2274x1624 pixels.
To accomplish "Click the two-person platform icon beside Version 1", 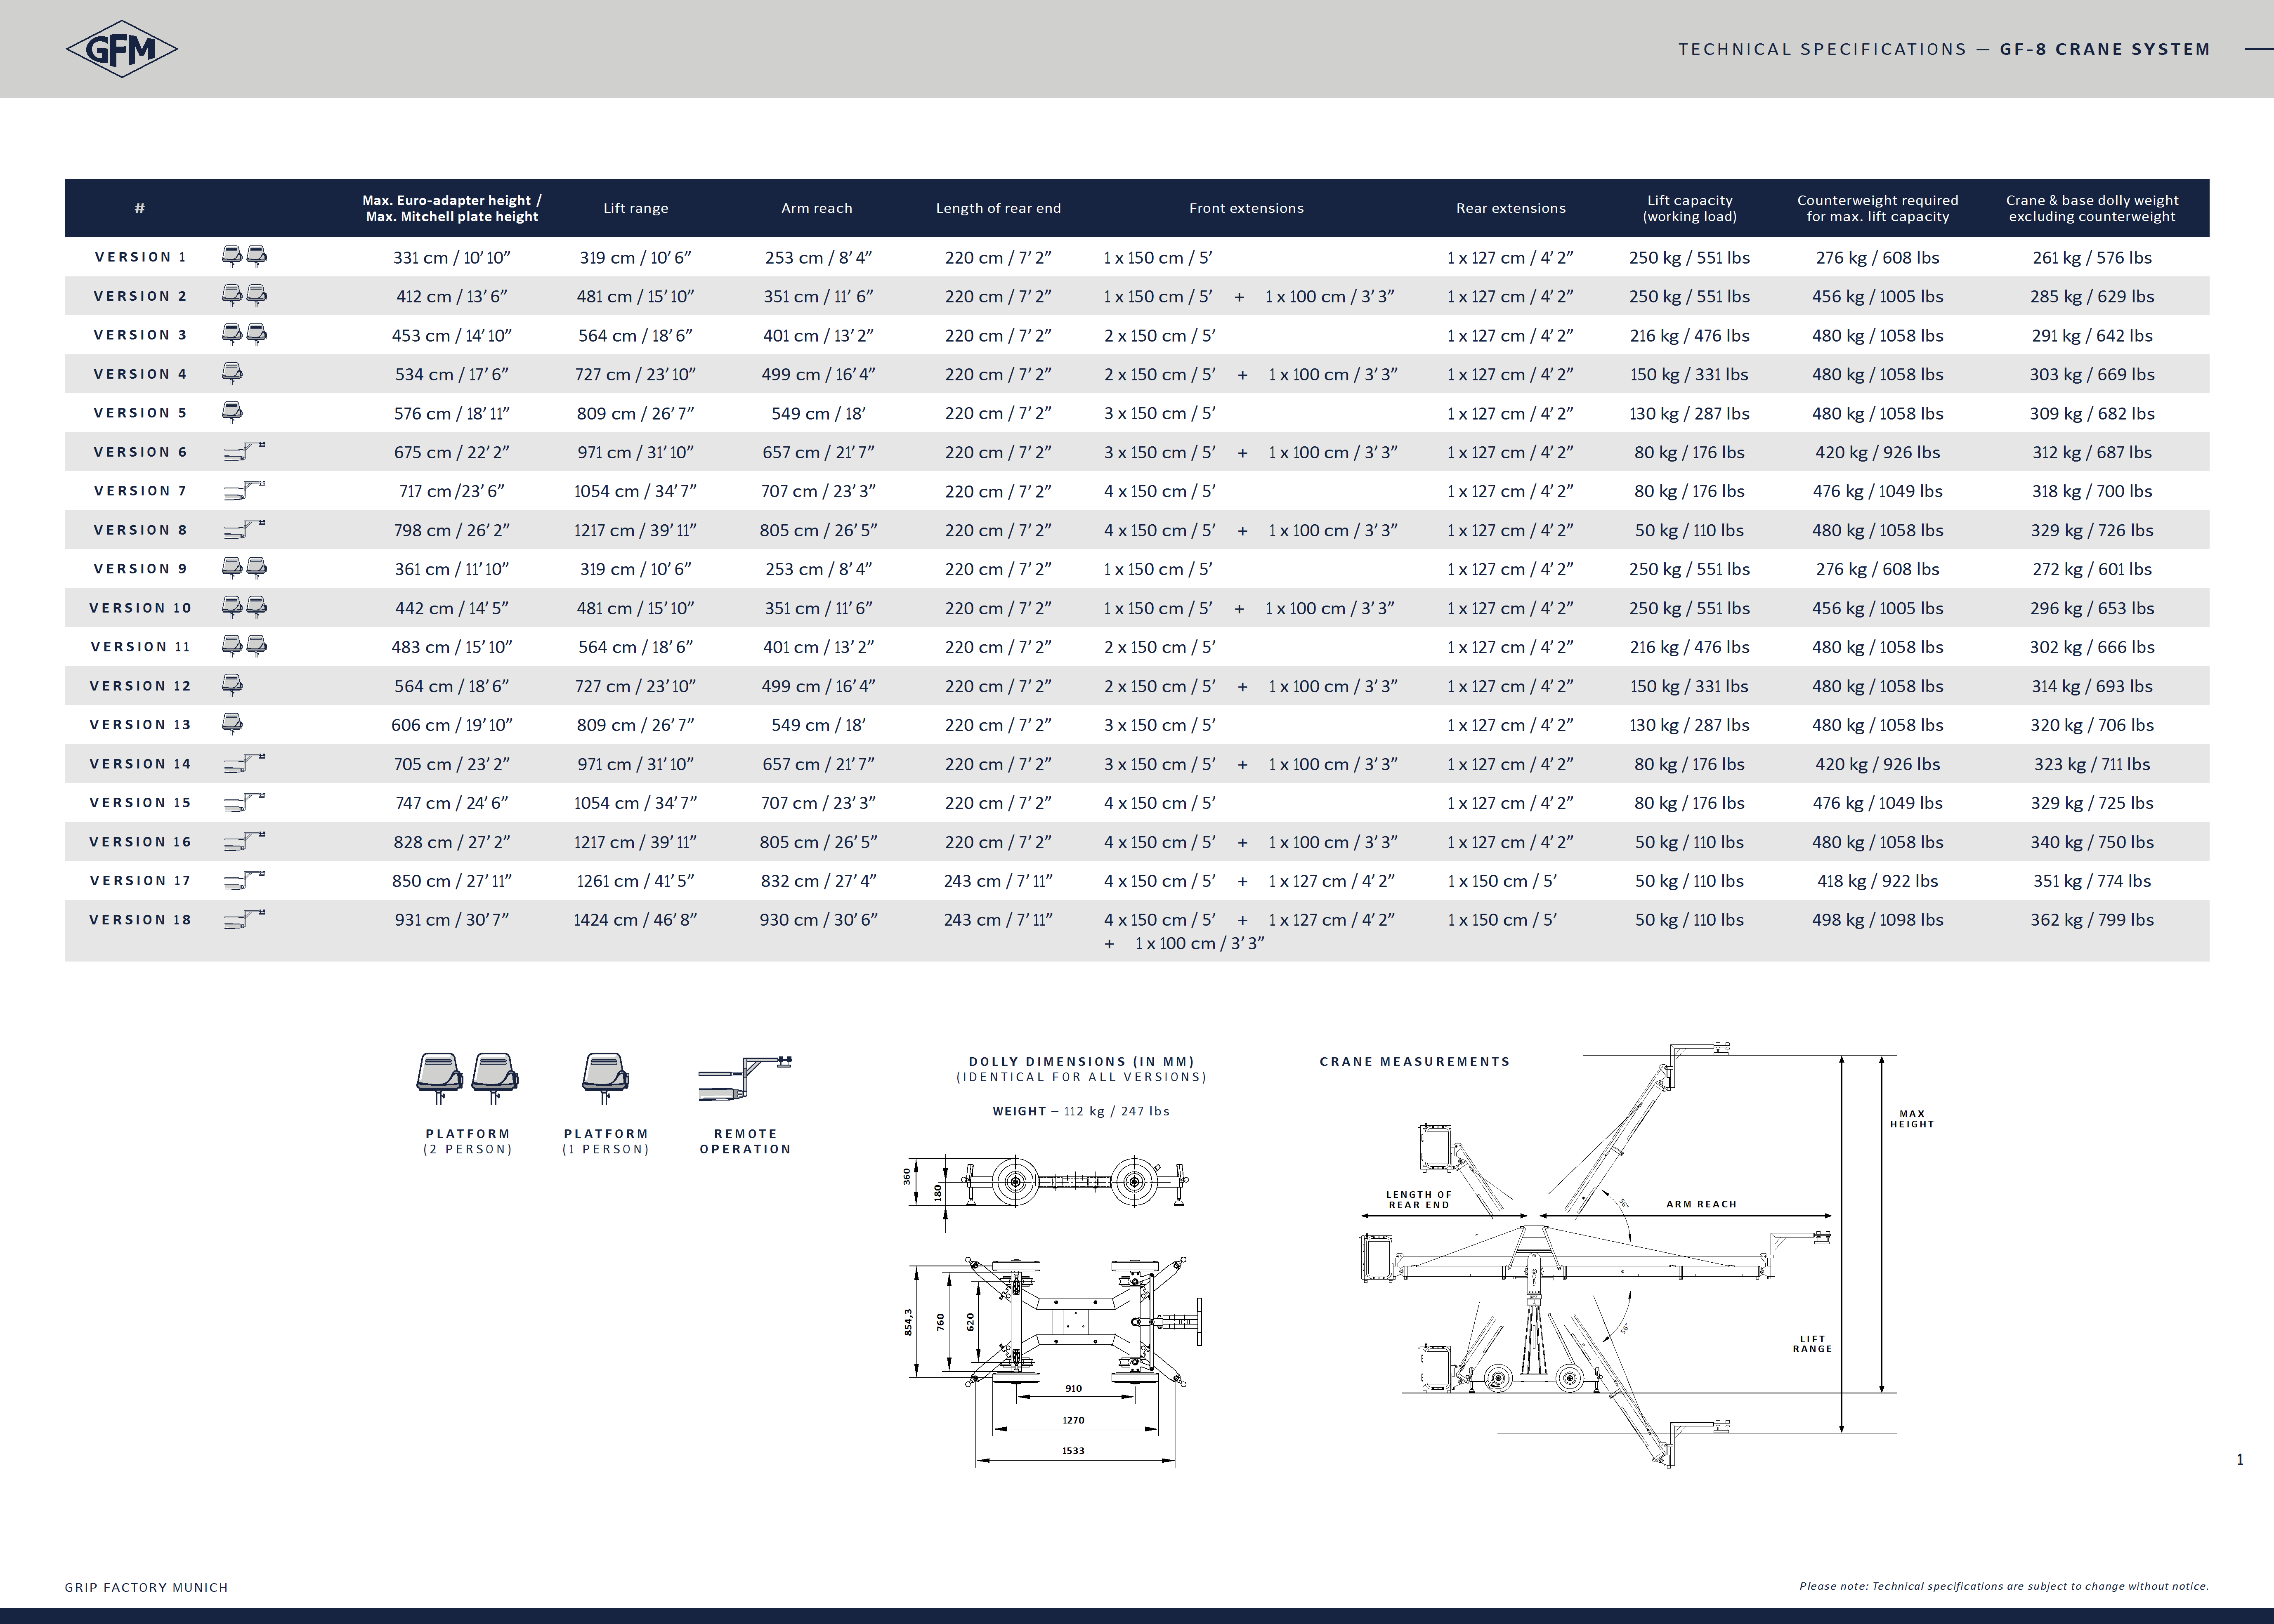I will click(244, 256).
